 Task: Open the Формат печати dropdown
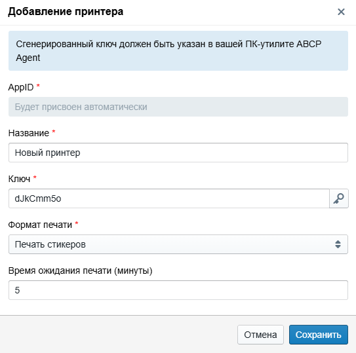[x=178, y=244]
